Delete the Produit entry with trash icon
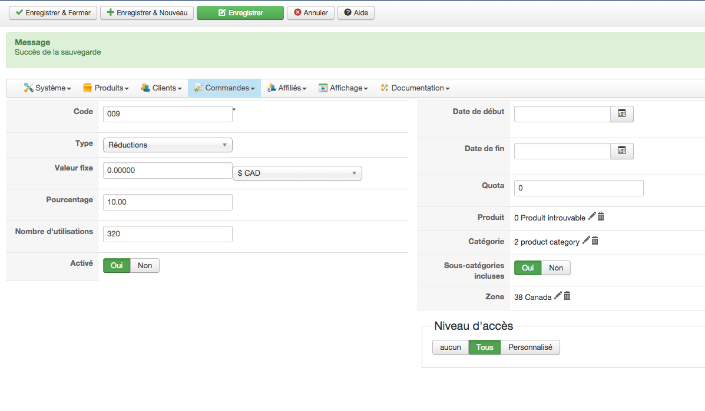The image size is (705, 411). coord(601,216)
